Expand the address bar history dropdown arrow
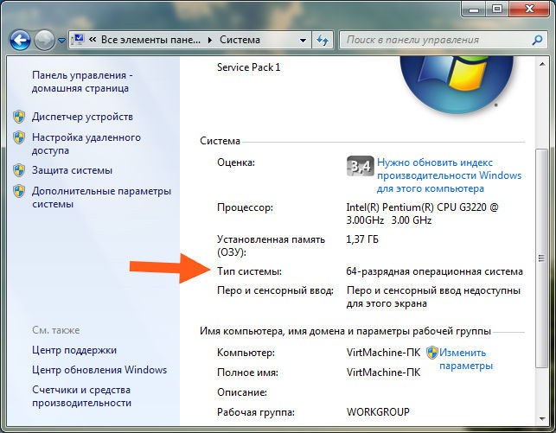Viewport: 556px width, 433px height. 304,40
